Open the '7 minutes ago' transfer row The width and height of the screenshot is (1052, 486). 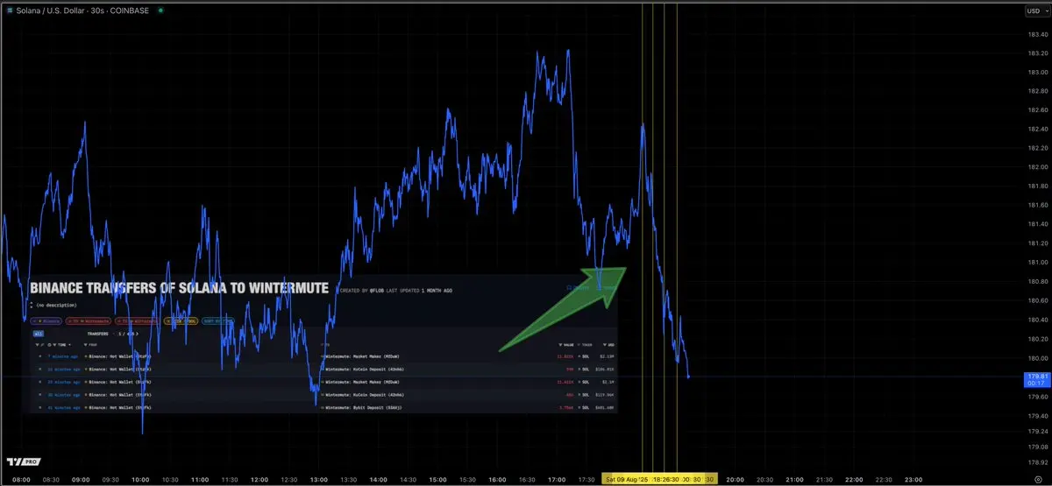(323, 357)
